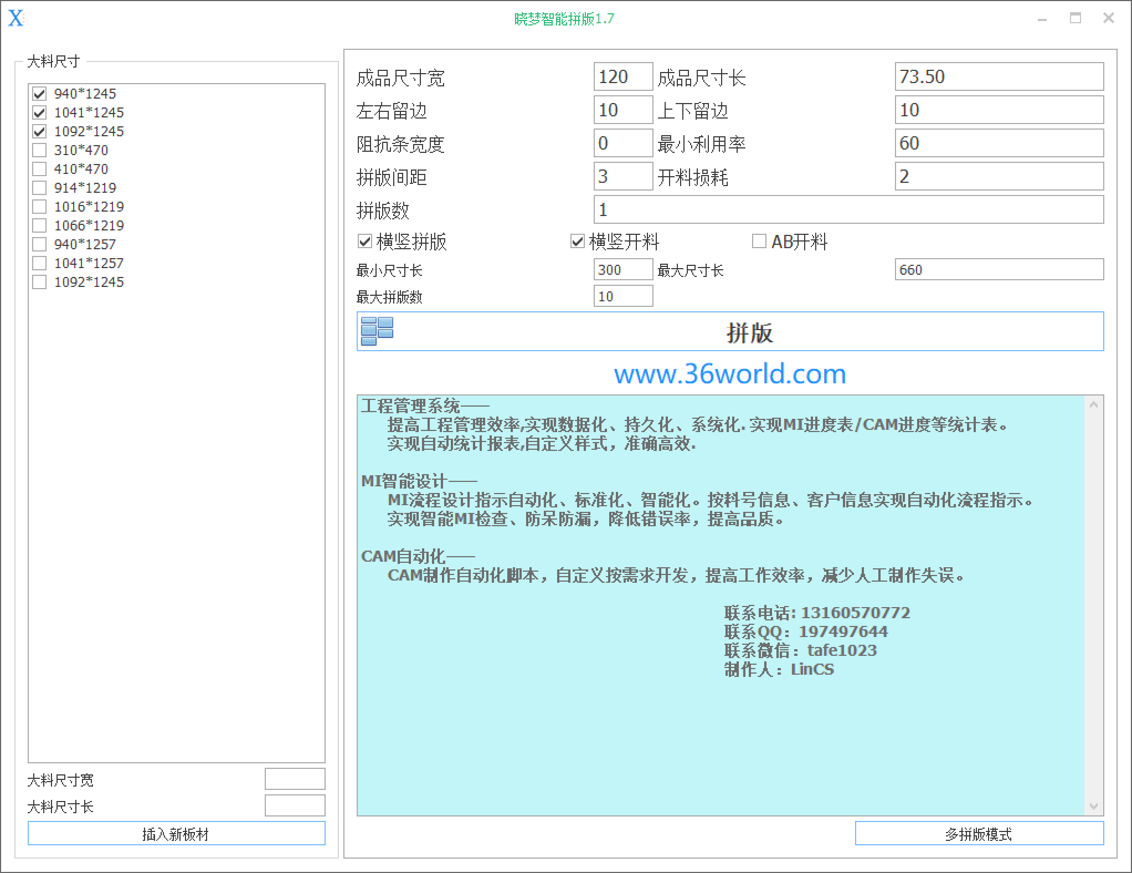This screenshot has width=1132, height=873.
Task: Click the 拼版数 input field
Action: (848, 209)
